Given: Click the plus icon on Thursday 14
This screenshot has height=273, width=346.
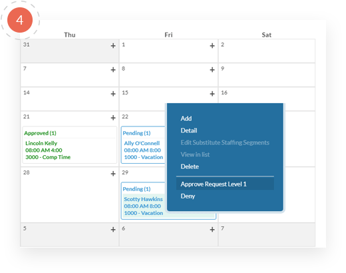Looking at the screenshot, I should point(113,94).
